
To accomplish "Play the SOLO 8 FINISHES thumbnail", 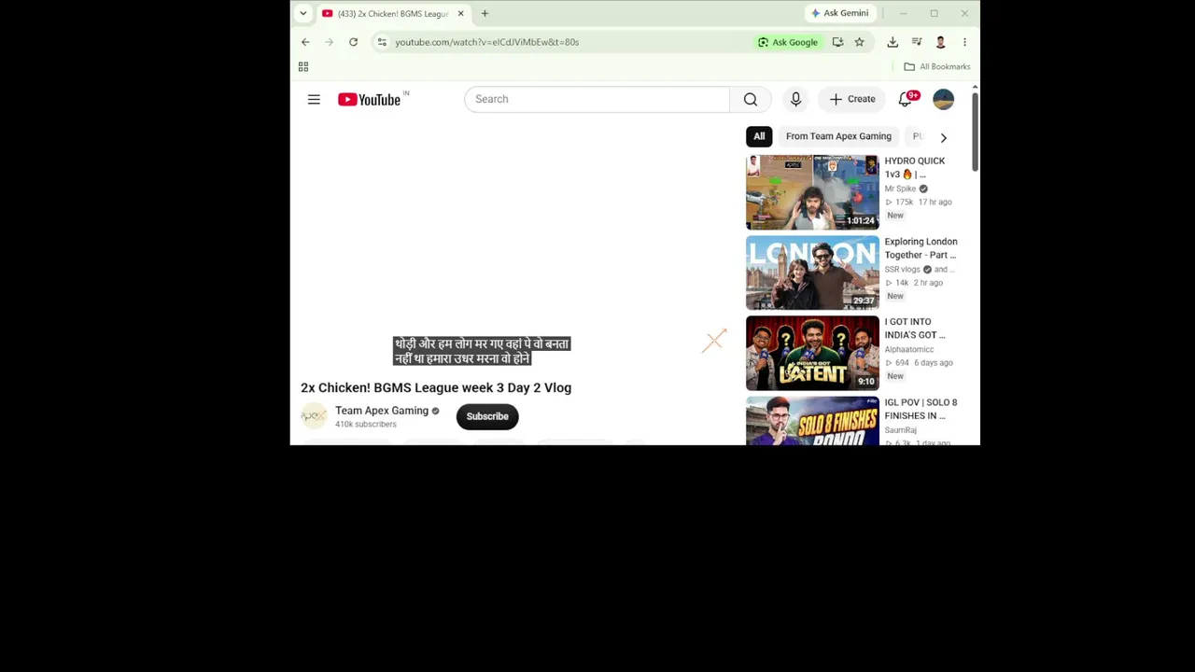I will coord(812,421).
